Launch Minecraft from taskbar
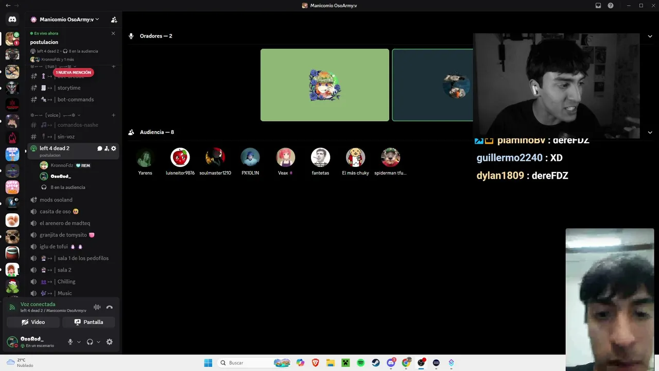 (x=345, y=363)
